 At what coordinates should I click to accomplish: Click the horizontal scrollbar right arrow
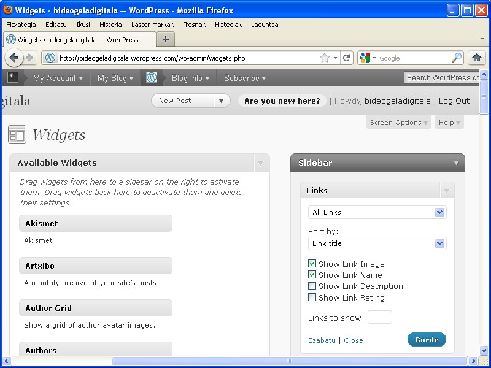[x=473, y=361]
